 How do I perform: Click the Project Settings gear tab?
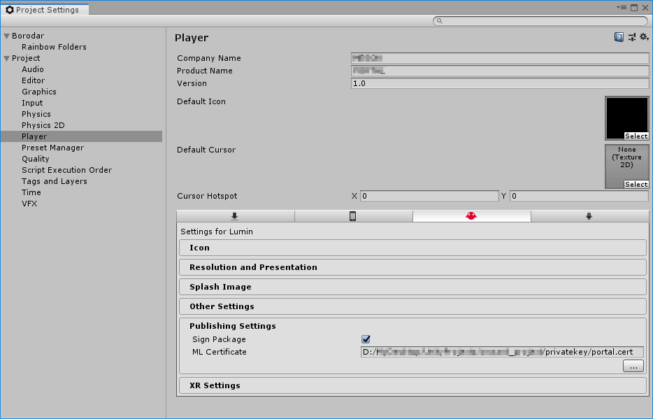click(45, 10)
